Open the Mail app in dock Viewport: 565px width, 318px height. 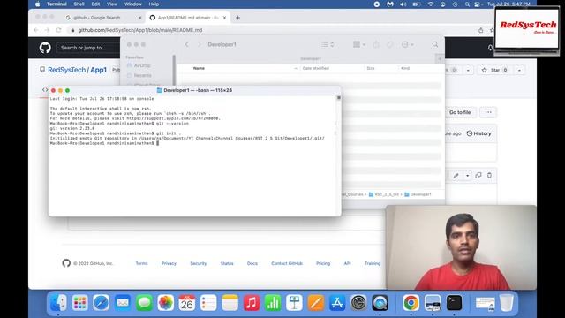[x=123, y=302]
